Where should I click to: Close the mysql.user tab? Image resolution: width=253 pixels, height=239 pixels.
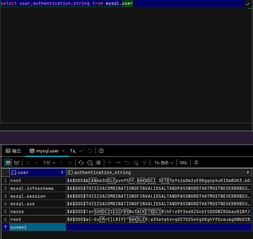[x=63, y=151]
